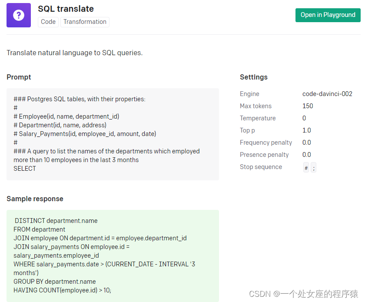Click the Stop sequence label

261,167
